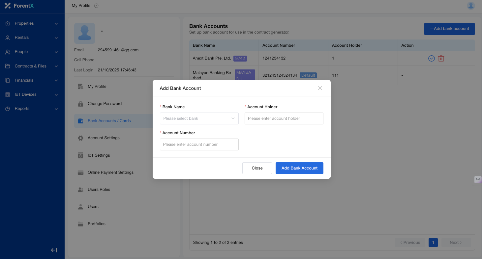Expand the Properties sidebar menu
Image resolution: width=482 pixels, height=259 pixels.
(32, 23)
